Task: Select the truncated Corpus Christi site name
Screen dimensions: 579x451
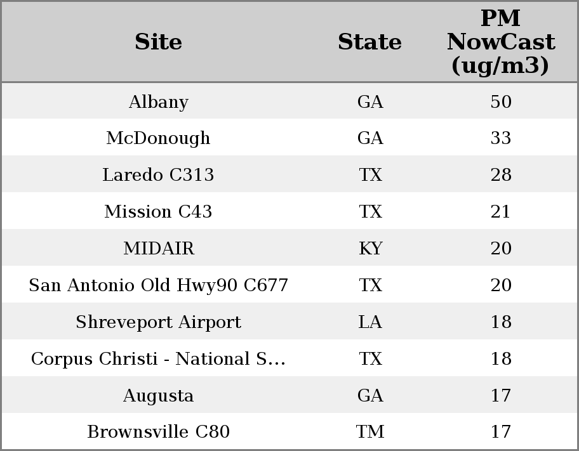Action: pyautogui.click(x=158, y=359)
